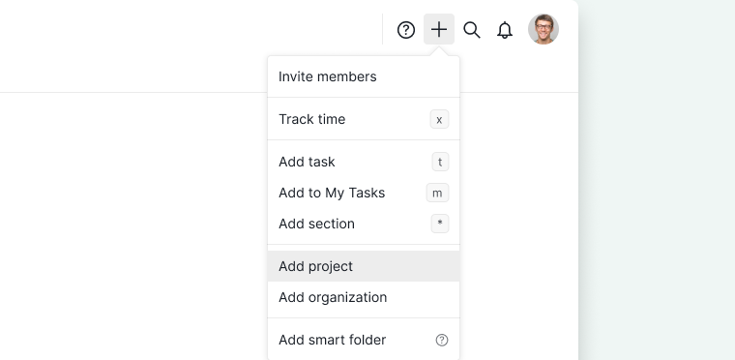735x360 pixels.
Task: Select Add task in the menu
Action: pos(364,162)
